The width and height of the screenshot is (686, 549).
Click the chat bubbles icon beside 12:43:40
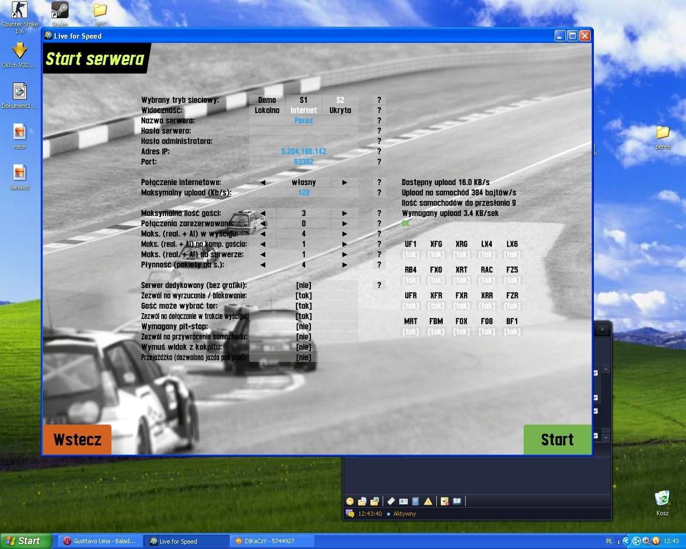point(350,514)
